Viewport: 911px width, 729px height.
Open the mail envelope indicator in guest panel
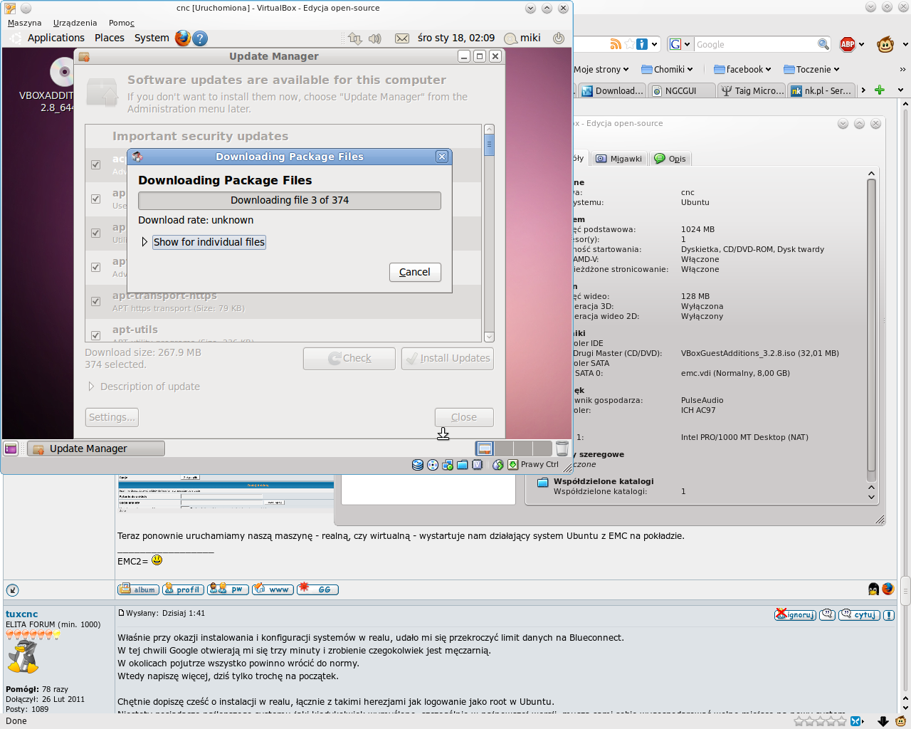(x=402, y=38)
